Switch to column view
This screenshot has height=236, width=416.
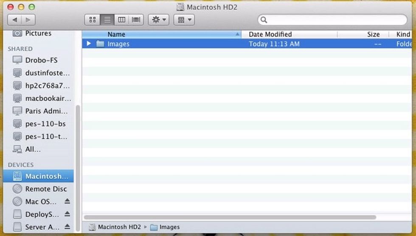[x=121, y=19]
